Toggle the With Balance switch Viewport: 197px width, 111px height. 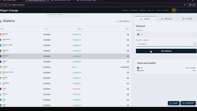point(116,21)
